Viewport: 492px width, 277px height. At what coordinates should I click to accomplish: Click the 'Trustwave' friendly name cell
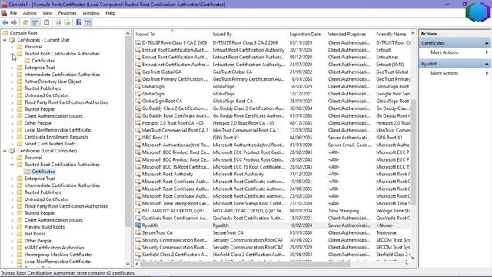[x=386, y=232]
